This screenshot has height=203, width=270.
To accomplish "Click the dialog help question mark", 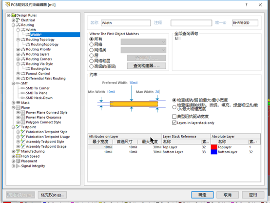I will point(247,5).
